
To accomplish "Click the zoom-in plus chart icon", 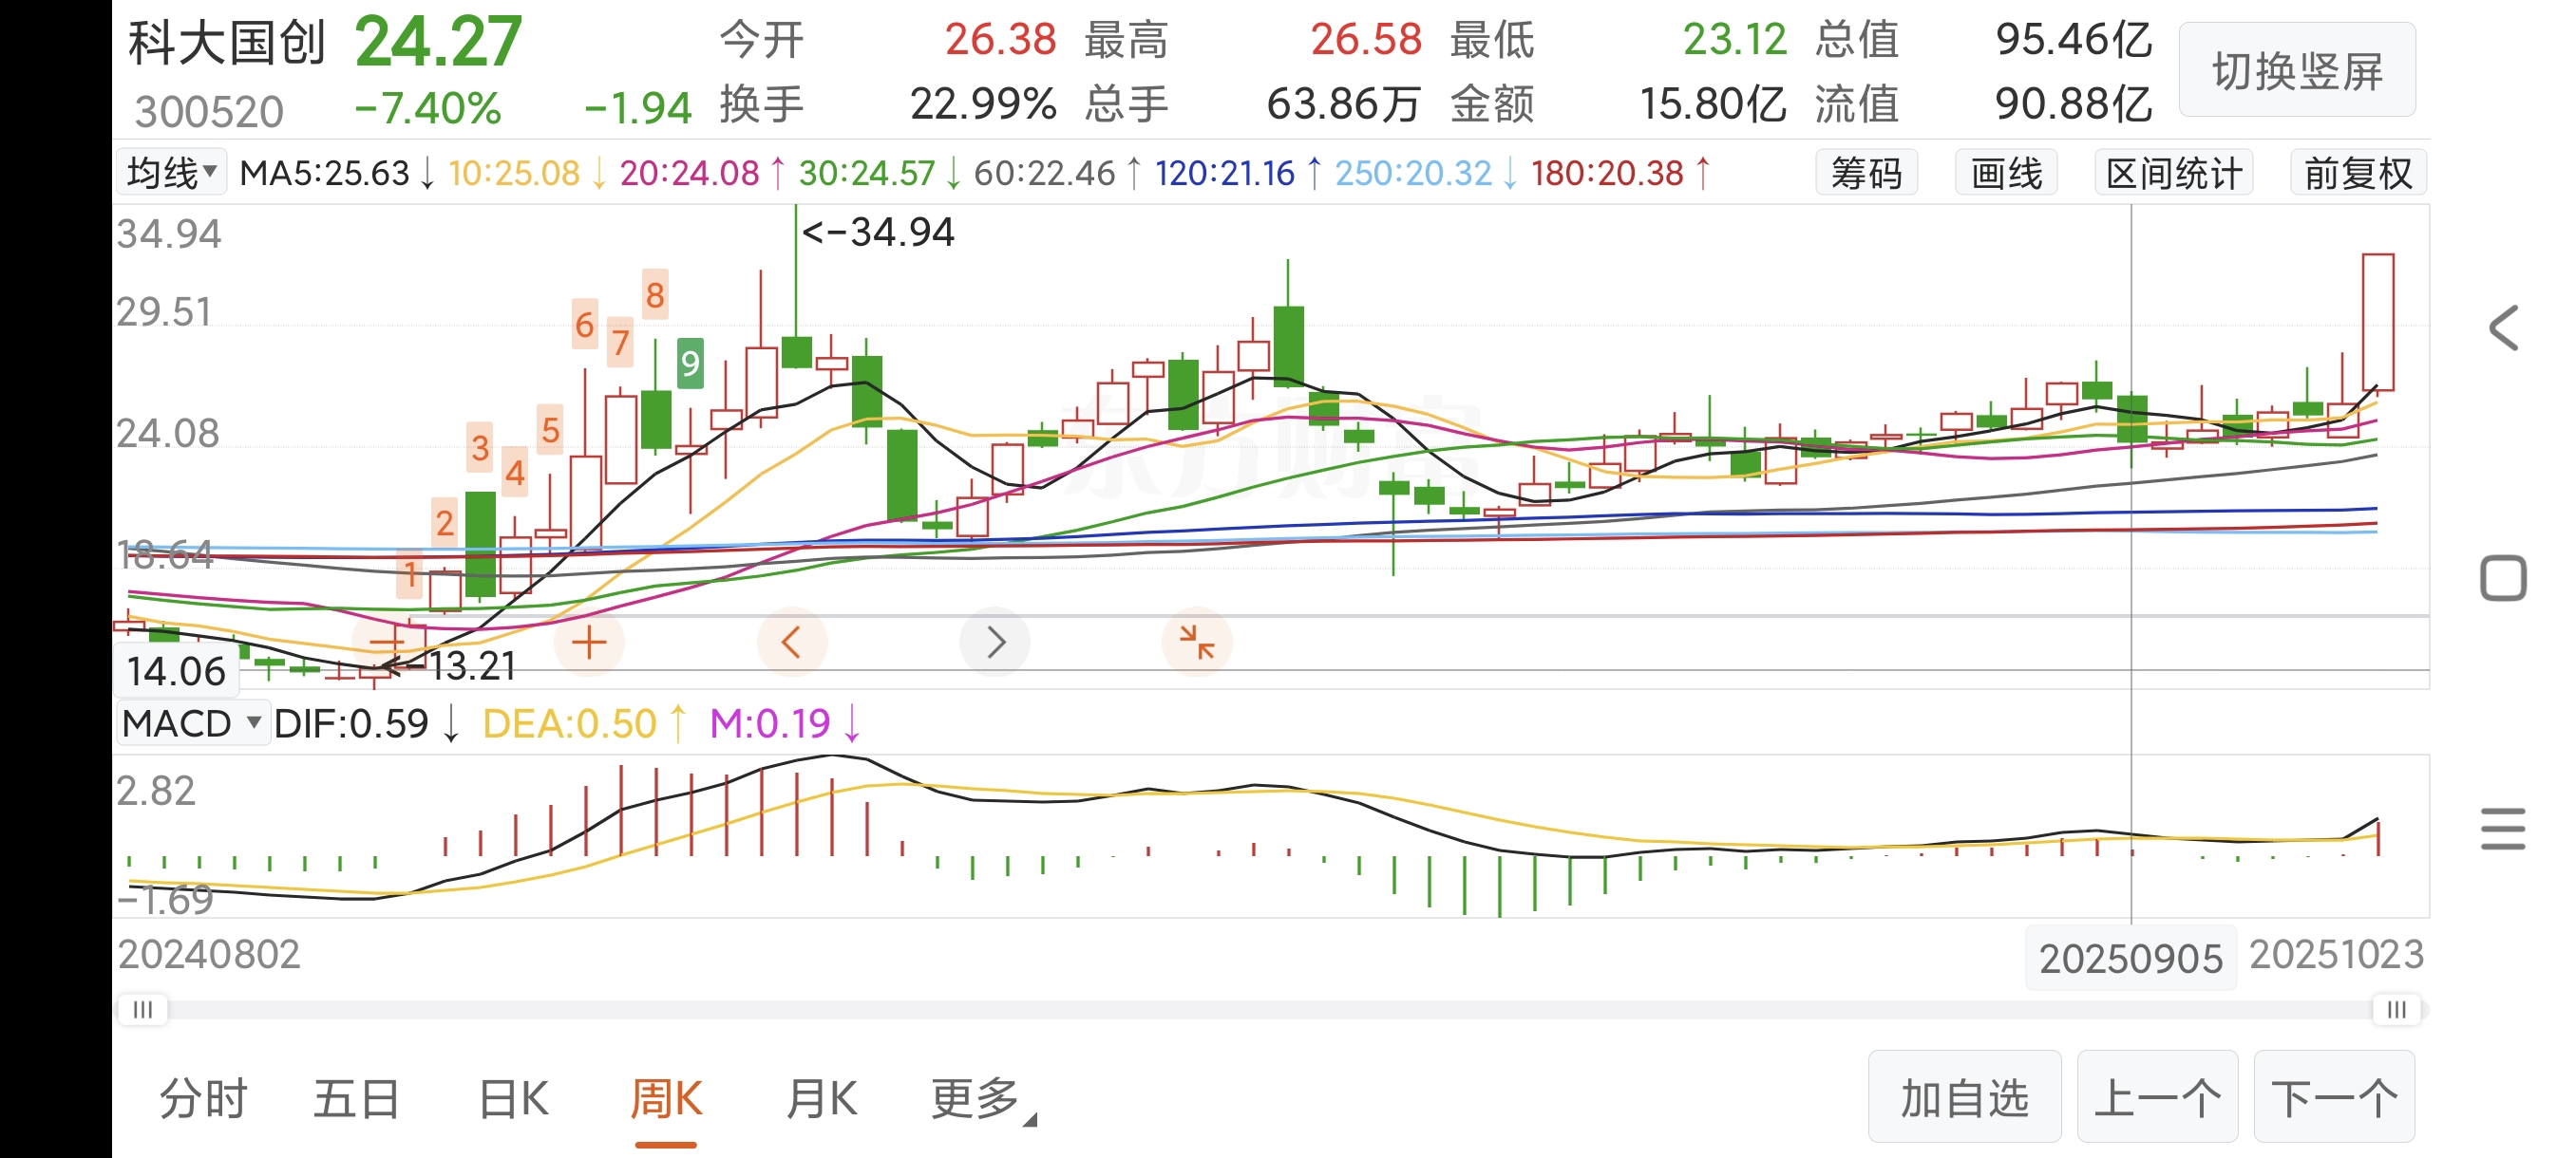I will pos(589,642).
